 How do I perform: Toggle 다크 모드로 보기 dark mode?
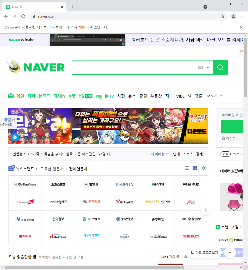(204, 253)
